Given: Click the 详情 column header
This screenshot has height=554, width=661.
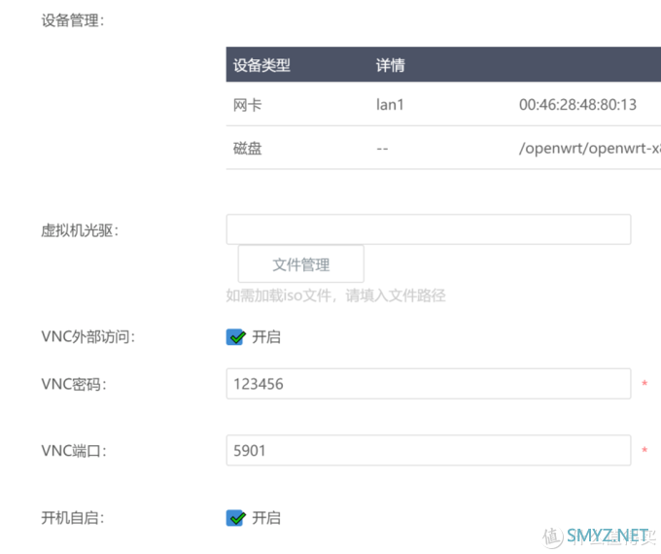Looking at the screenshot, I should pos(391,66).
